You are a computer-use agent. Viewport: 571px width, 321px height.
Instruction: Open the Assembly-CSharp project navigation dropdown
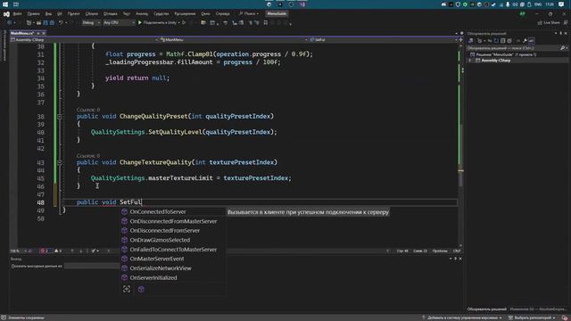(x=84, y=39)
